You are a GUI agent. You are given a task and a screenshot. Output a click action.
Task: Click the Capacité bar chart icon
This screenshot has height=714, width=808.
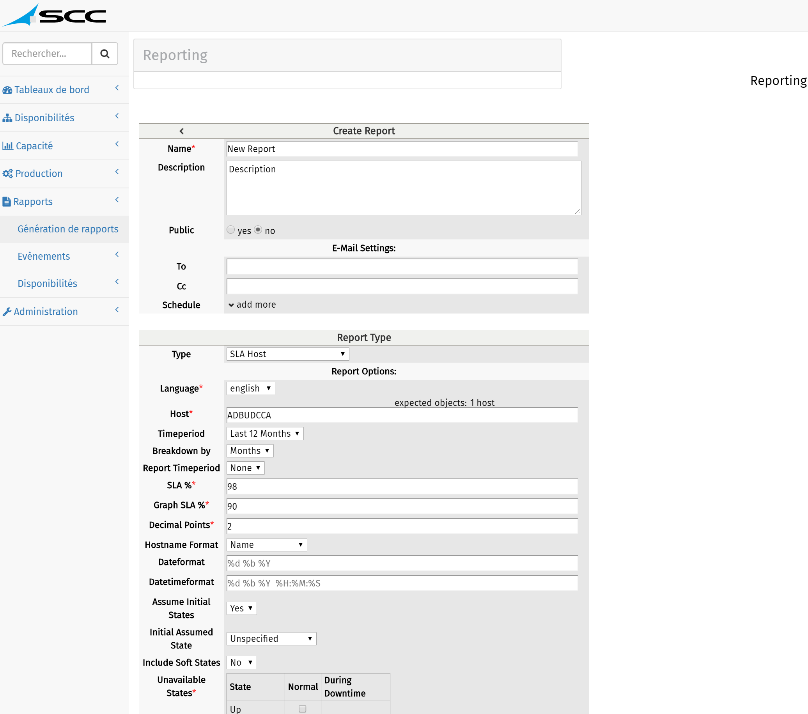point(7,146)
